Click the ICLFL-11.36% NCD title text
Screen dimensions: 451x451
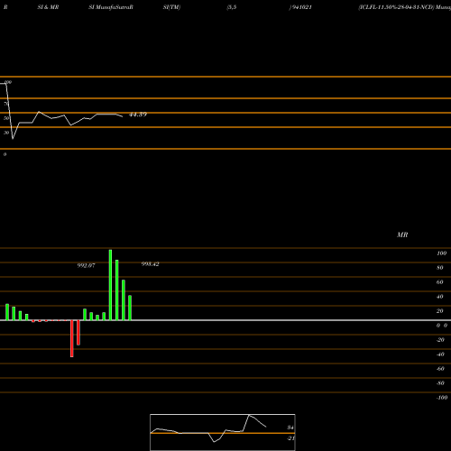(x=397, y=7)
